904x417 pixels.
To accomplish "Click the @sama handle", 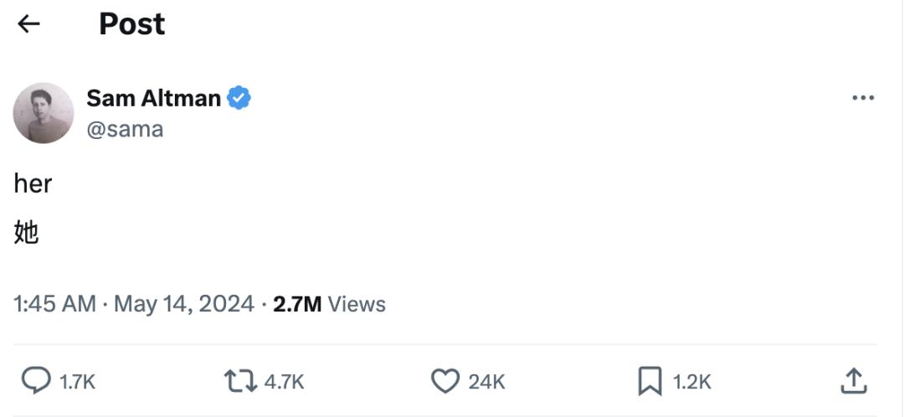I will point(125,129).
